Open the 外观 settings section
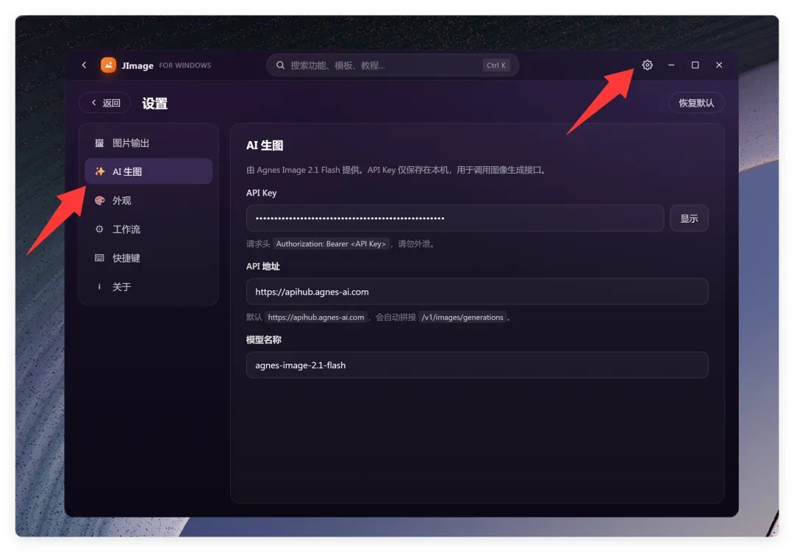This screenshot has height=552, width=794. pos(149,200)
